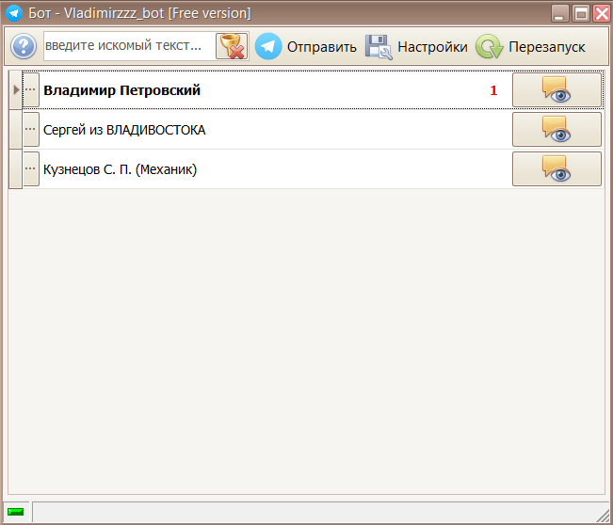Minimize the bot window

pos(560,13)
